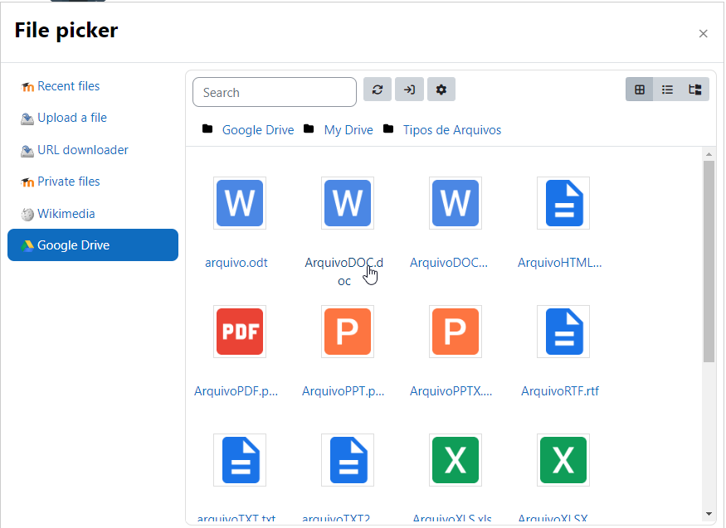Click the ArquivoPPTX.... file name
This screenshot has height=528, width=726.
(451, 391)
